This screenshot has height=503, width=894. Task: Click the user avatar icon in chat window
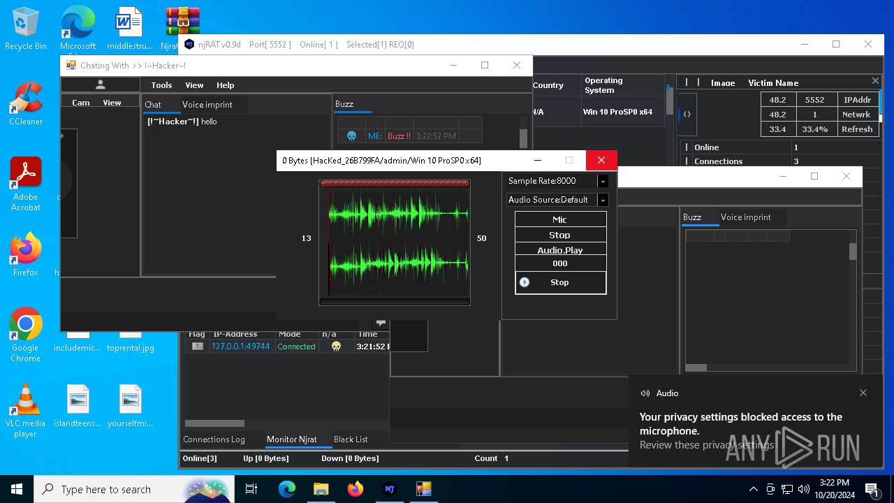pyautogui.click(x=101, y=85)
